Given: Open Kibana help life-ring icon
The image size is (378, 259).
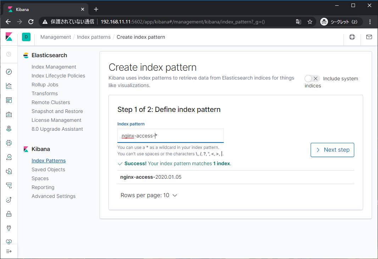Looking at the screenshot, I should pyautogui.click(x=352, y=37).
